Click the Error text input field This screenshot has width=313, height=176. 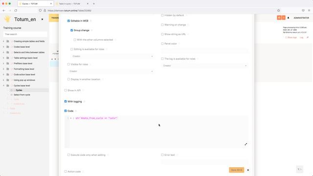click(204, 162)
